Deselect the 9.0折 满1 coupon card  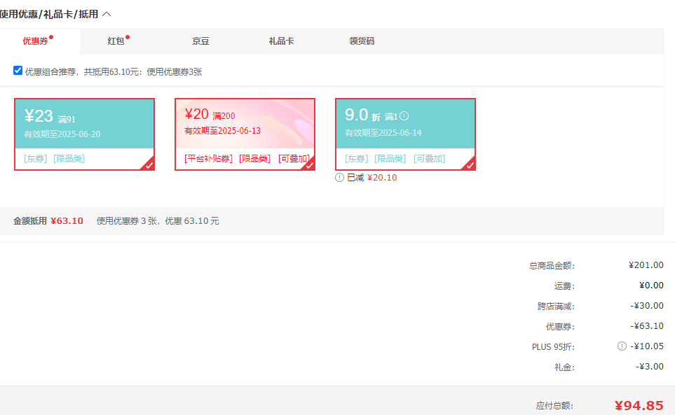coord(406,134)
